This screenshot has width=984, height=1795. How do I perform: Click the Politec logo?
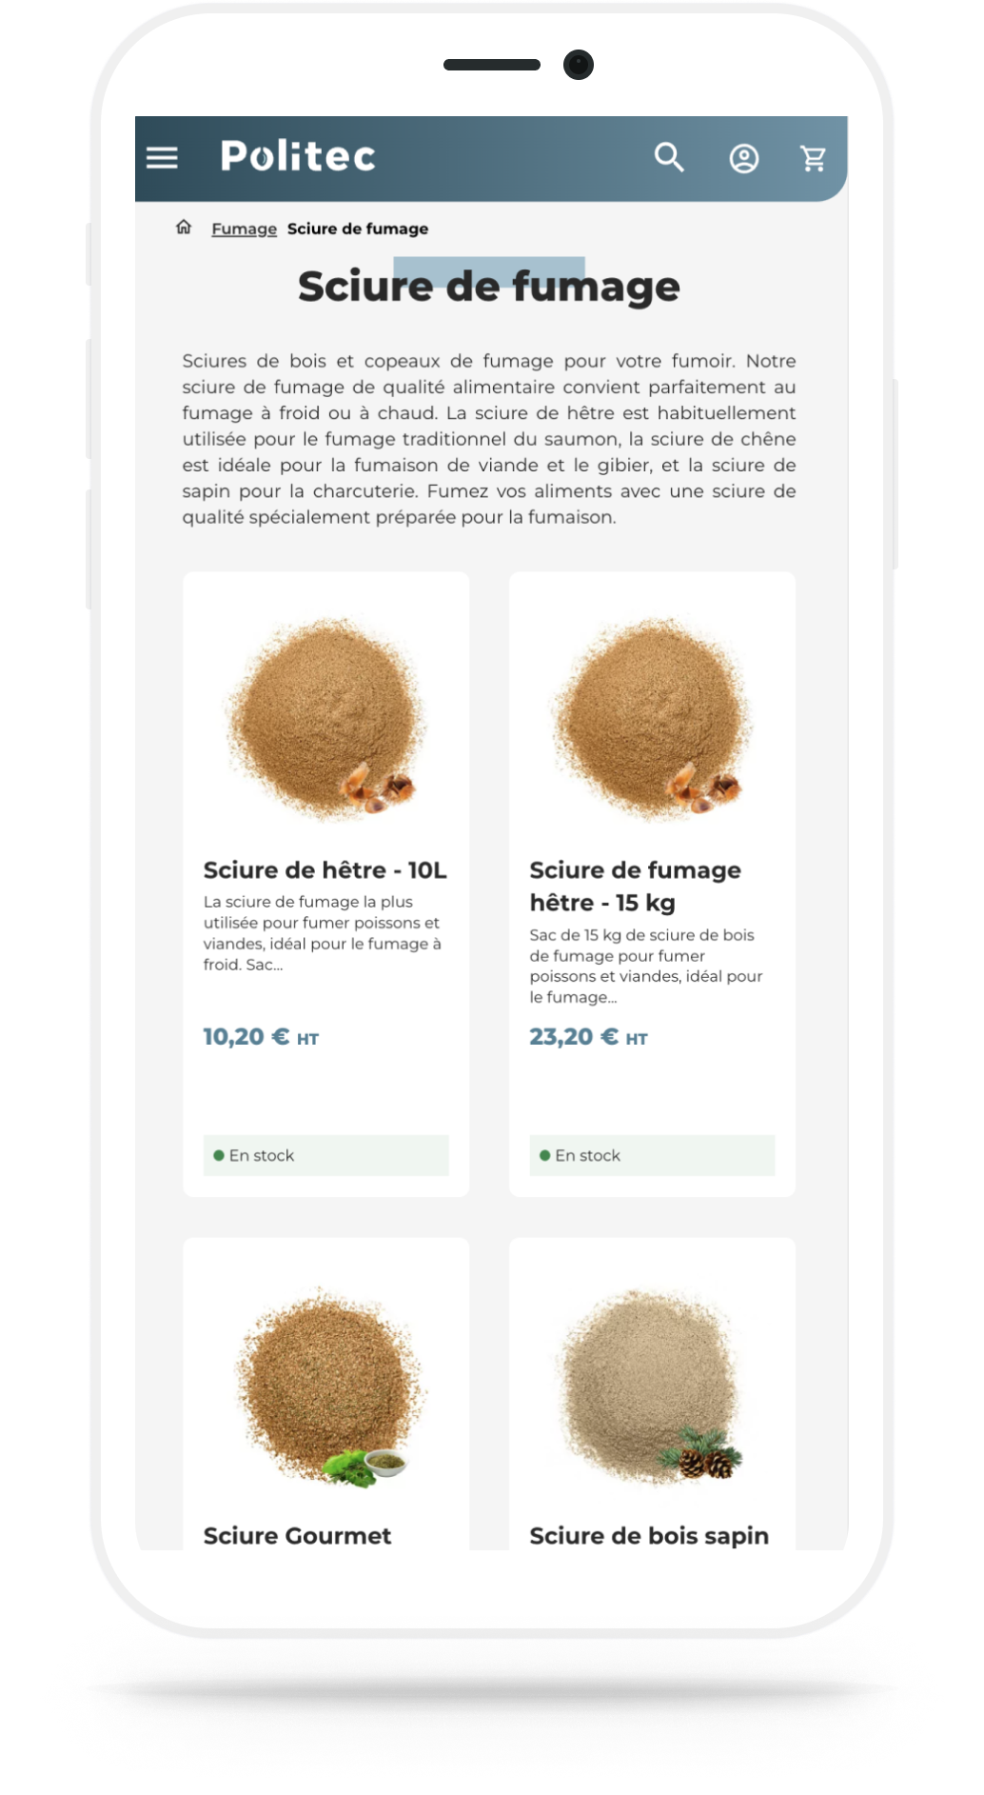point(298,156)
